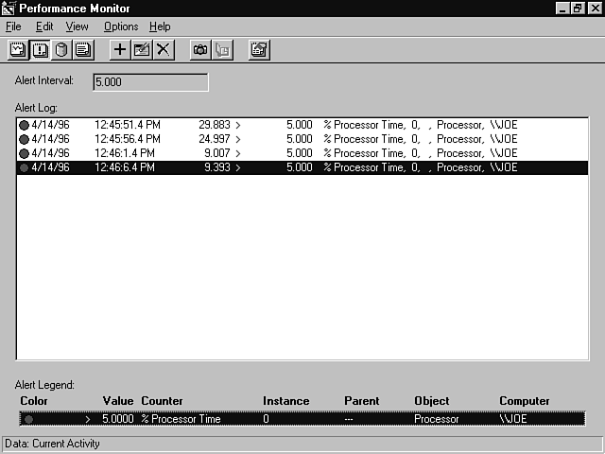Delete selected alert with X icon
Screen dimensions: 605x454
pyautogui.click(x=163, y=50)
